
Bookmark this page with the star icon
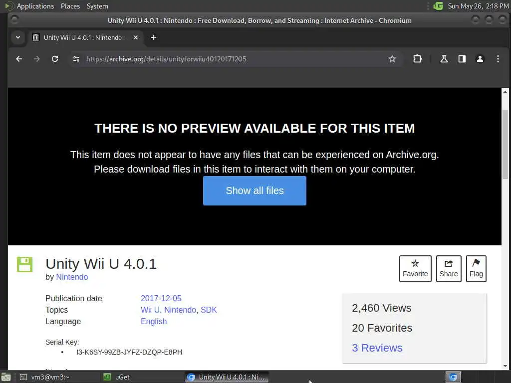click(392, 59)
